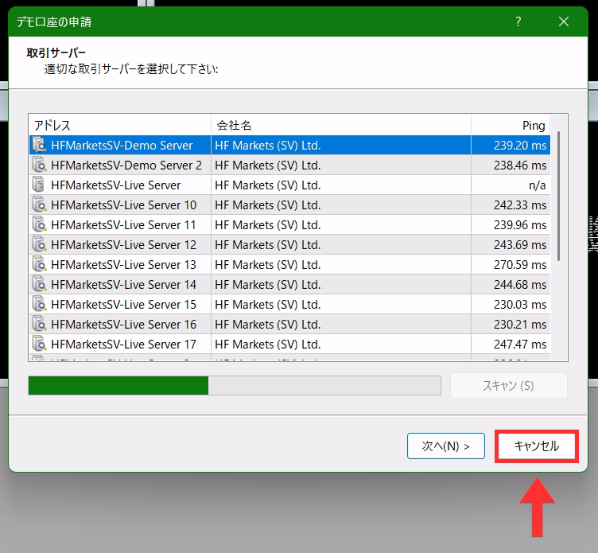Click company name in Live Server 15 row
598x553 pixels.
point(268,305)
